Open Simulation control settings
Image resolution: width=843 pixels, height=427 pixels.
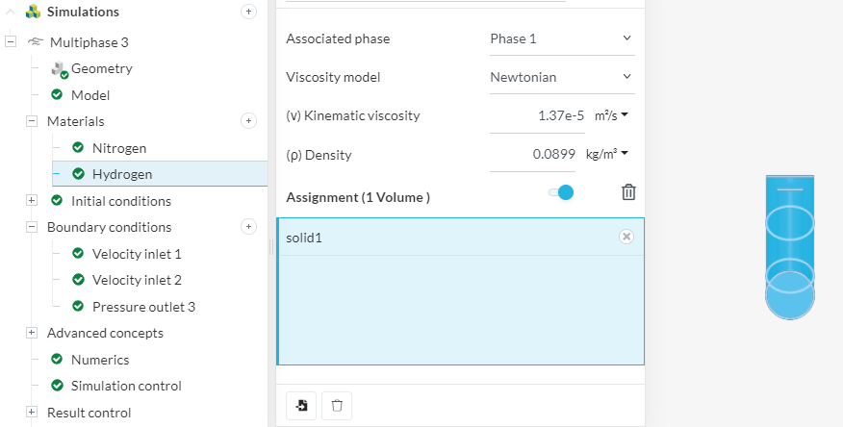(x=126, y=386)
